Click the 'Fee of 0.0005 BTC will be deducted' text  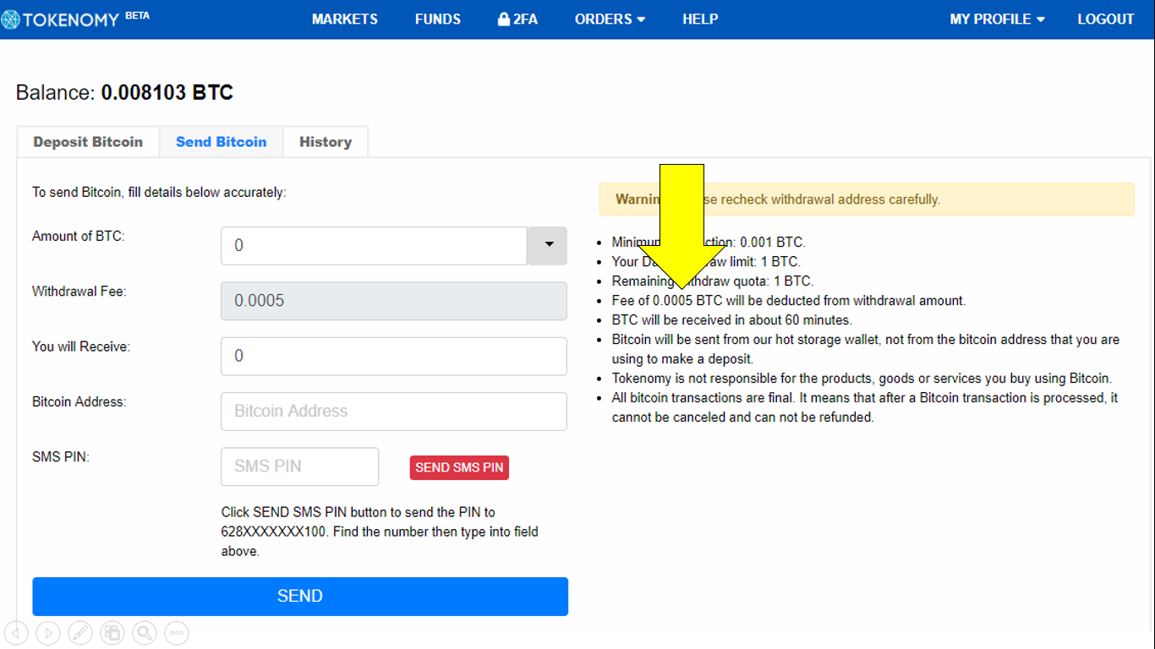[789, 301]
